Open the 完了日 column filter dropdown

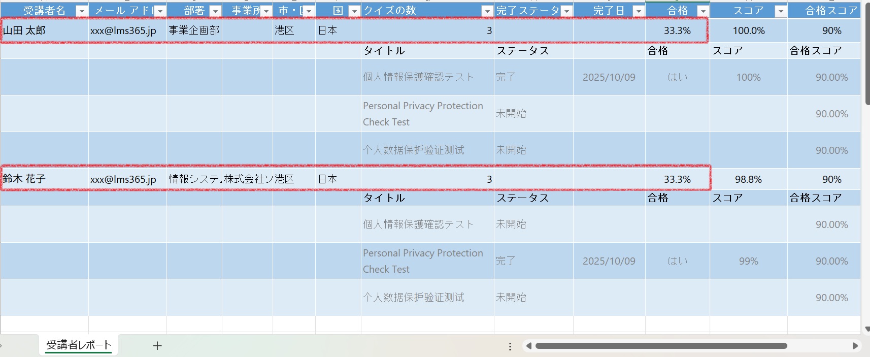tap(639, 11)
